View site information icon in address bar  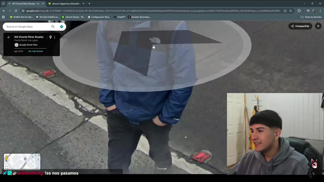pos(23,11)
